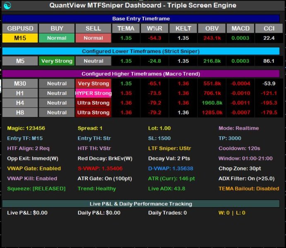286x248 pixels.
Task: Click the GBPUSD symbol cell
Action: point(20,29)
